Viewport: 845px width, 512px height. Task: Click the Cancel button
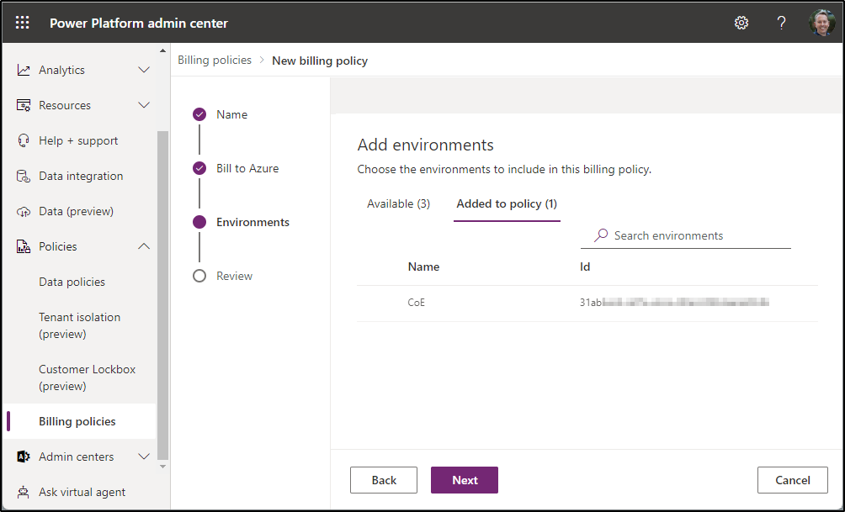pos(792,480)
